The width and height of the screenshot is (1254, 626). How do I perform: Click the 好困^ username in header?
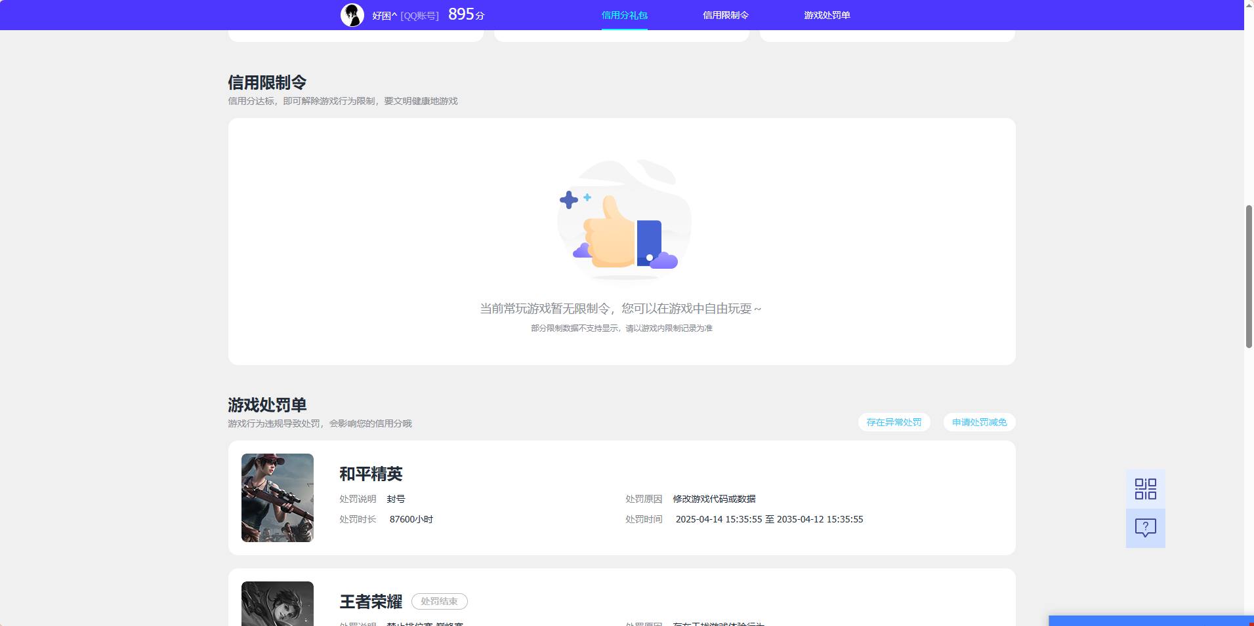click(x=385, y=15)
